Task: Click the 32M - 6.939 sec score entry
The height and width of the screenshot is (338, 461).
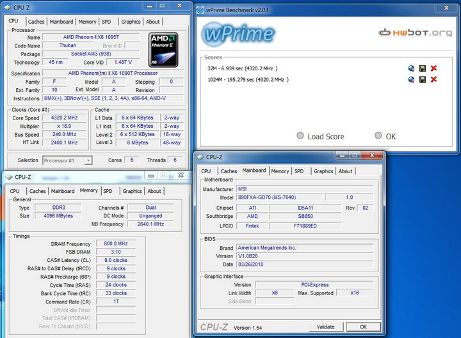Action: tap(242, 68)
